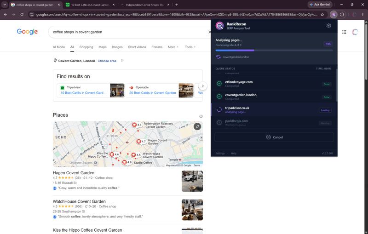Click the RankRecon extension toolbar icon

click(x=333, y=15)
